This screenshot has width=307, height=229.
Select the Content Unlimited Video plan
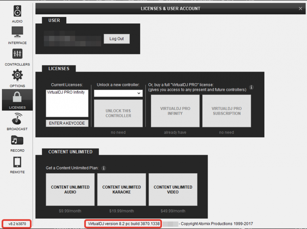point(173,189)
